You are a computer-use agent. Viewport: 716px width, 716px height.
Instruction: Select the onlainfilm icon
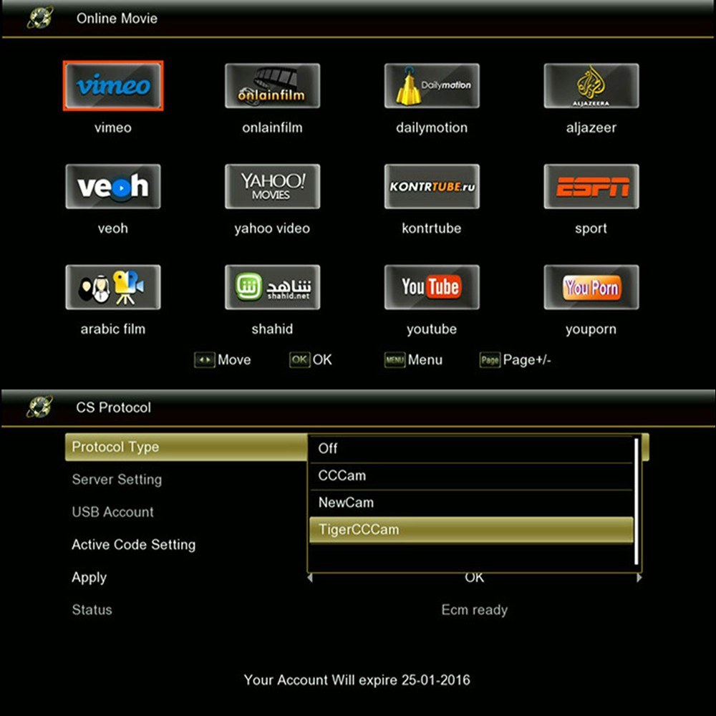pyautogui.click(x=272, y=86)
